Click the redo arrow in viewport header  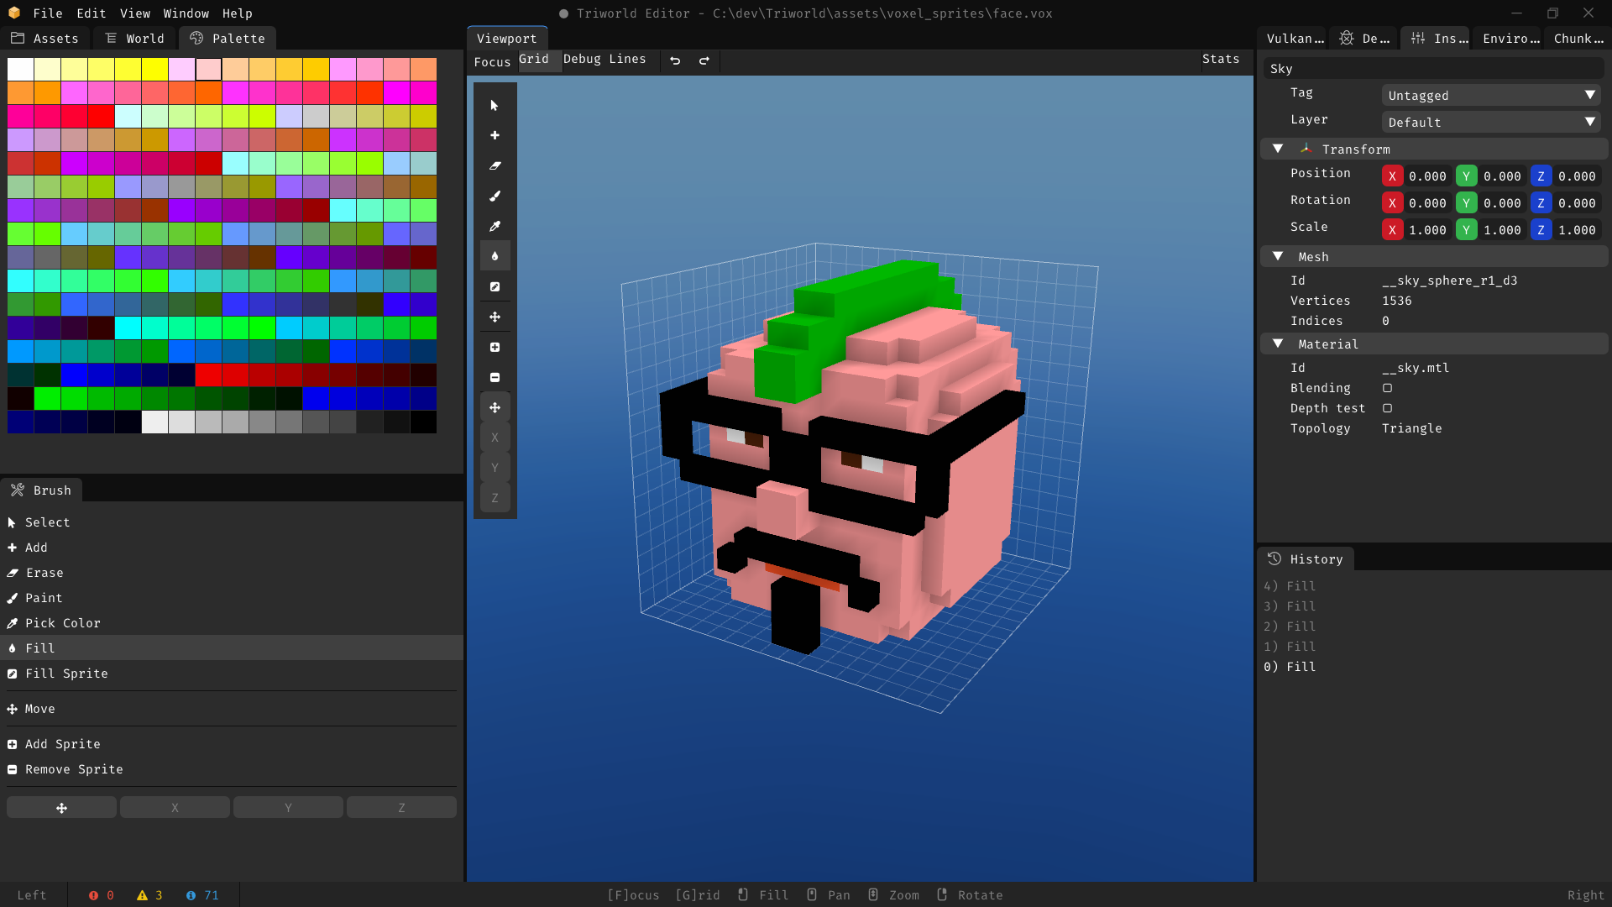click(704, 60)
